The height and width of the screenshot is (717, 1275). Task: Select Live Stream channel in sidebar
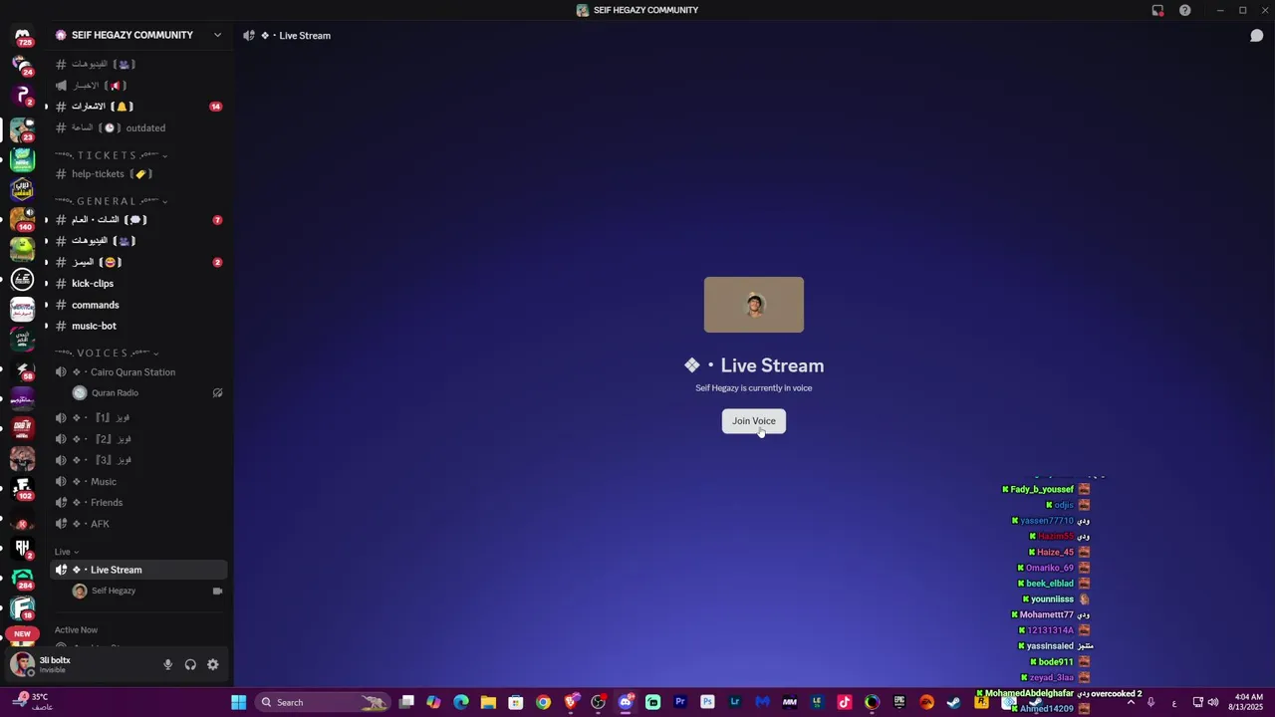pos(139,570)
